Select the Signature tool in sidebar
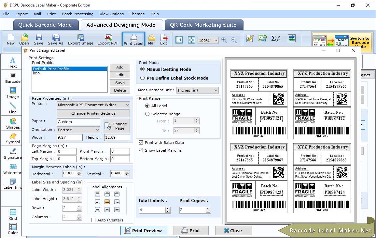 [13, 154]
